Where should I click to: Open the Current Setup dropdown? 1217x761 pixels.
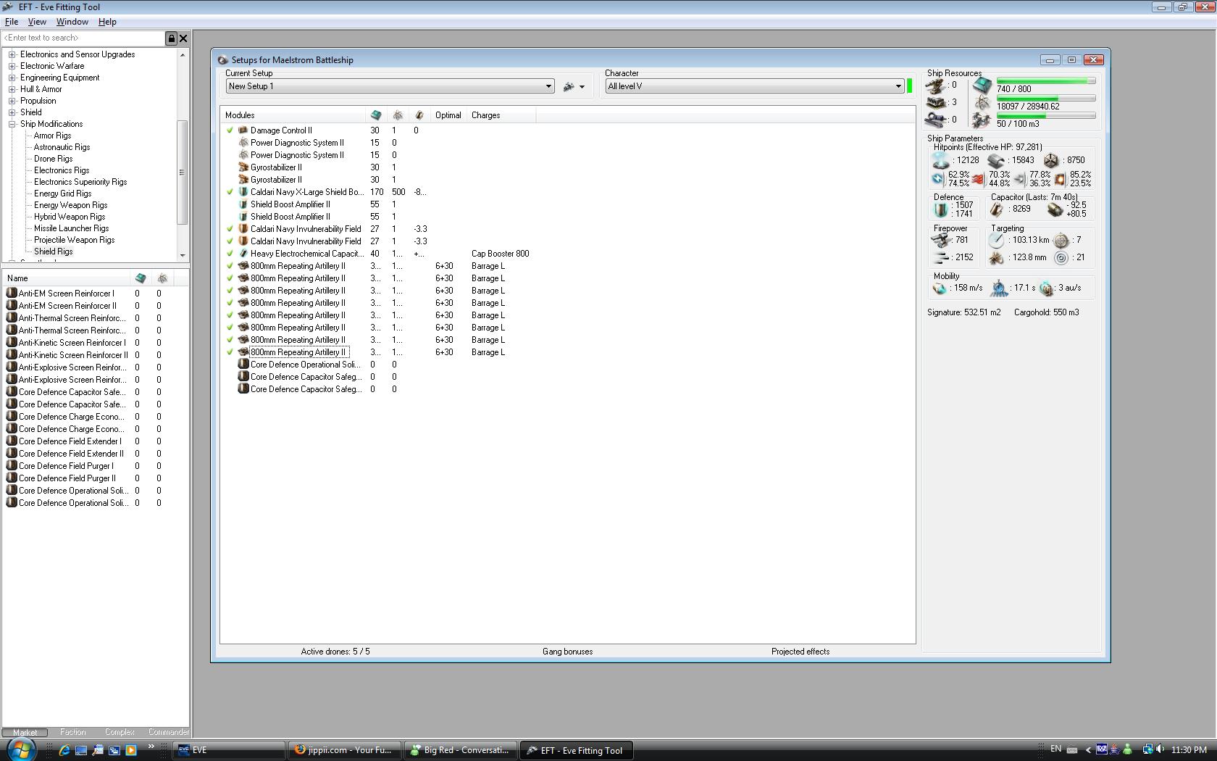click(x=390, y=86)
